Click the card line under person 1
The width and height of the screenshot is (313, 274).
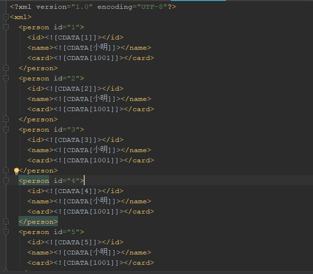[x=91, y=58]
